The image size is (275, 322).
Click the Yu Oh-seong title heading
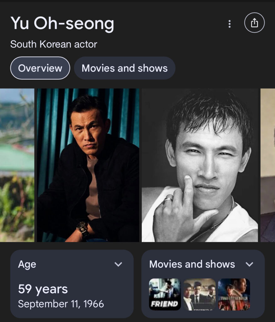point(62,24)
